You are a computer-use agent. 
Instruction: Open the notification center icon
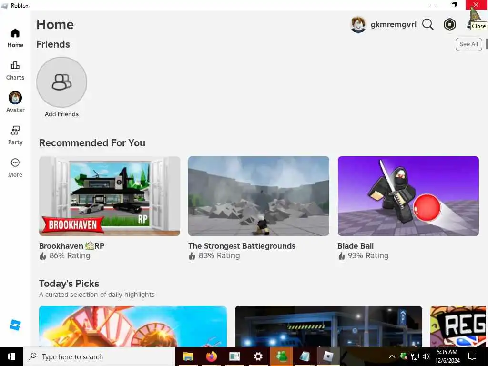pyautogui.click(x=472, y=356)
